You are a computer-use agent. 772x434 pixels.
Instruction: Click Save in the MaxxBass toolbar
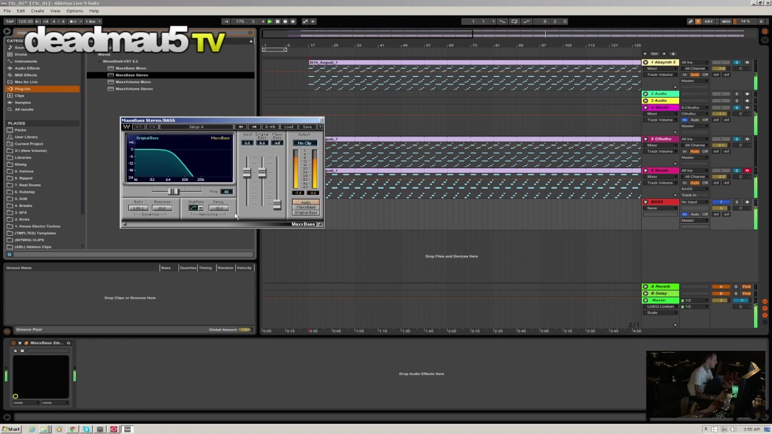(x=307, y=127)
